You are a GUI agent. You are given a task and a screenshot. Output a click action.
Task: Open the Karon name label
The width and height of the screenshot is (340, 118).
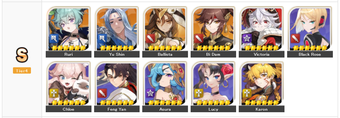[x=261, y=109]
